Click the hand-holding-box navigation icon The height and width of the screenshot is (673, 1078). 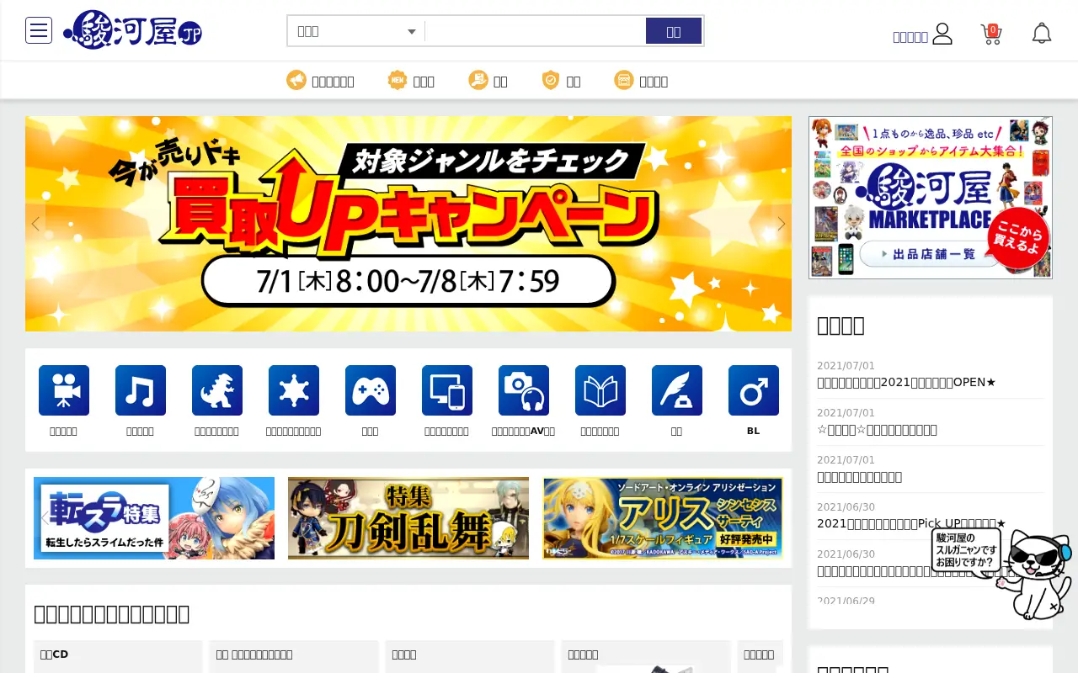478,80
